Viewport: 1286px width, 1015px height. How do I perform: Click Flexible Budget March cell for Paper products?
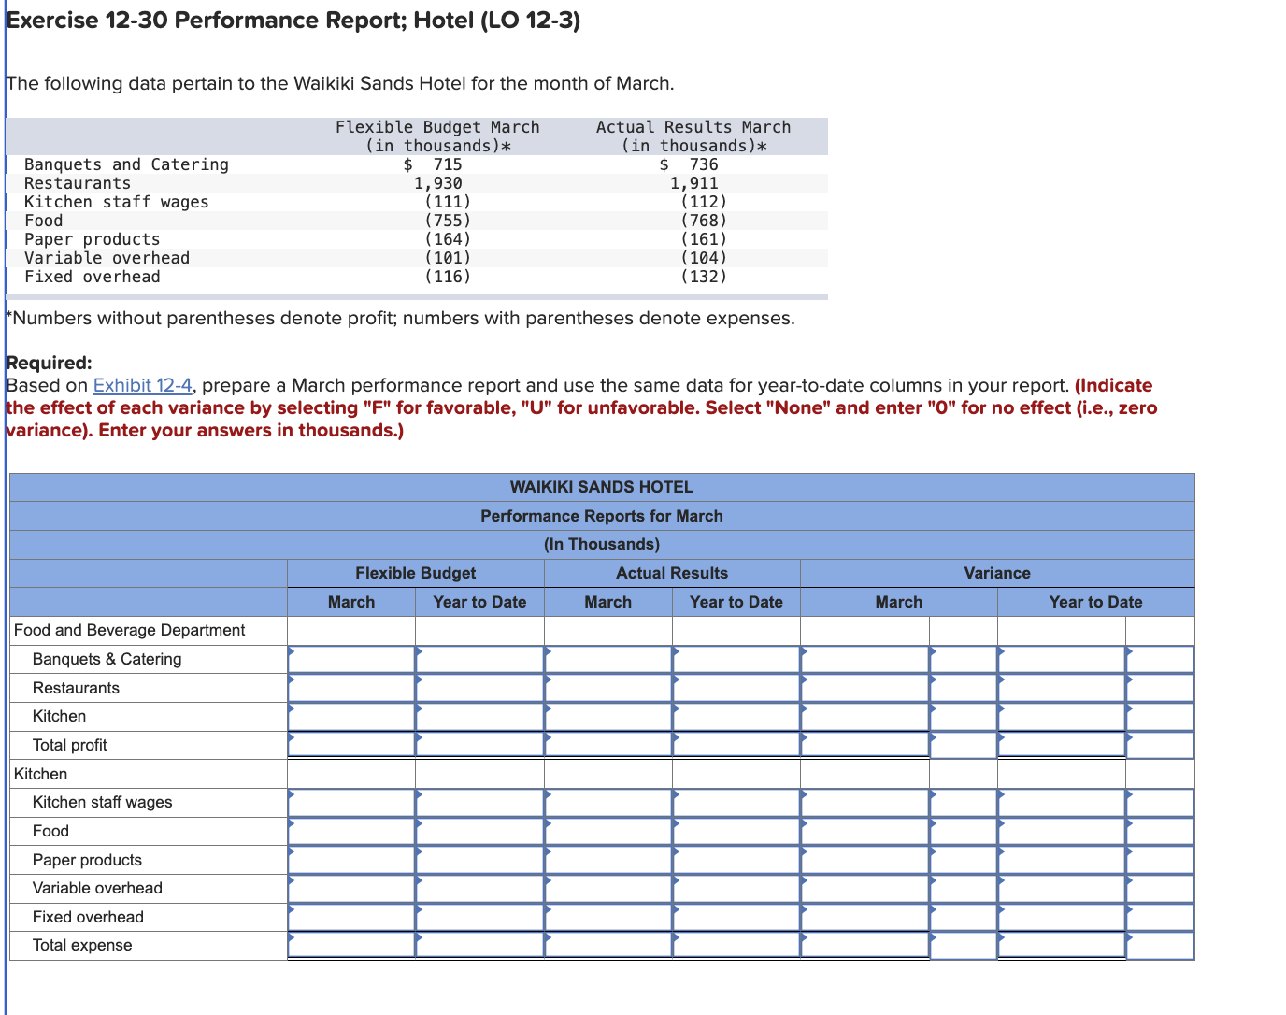pos(351,860)
